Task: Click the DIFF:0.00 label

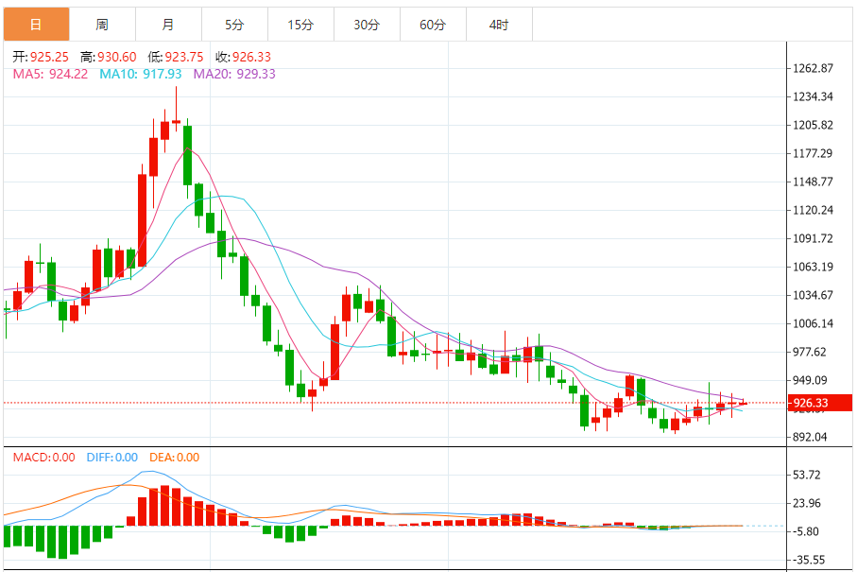Action: tap(112, 458)
